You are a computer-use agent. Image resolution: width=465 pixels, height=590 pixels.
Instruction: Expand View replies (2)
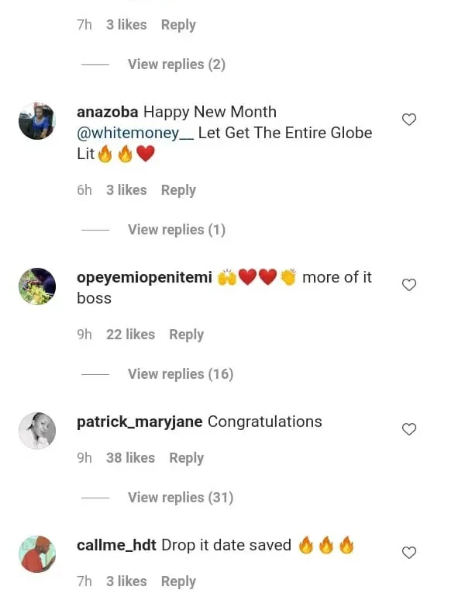pos(176,64)
